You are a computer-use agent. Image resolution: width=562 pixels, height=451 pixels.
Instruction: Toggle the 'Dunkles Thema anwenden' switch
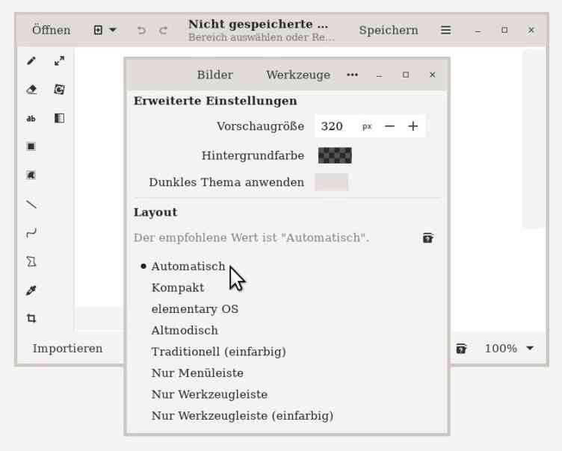coord(331,182)
